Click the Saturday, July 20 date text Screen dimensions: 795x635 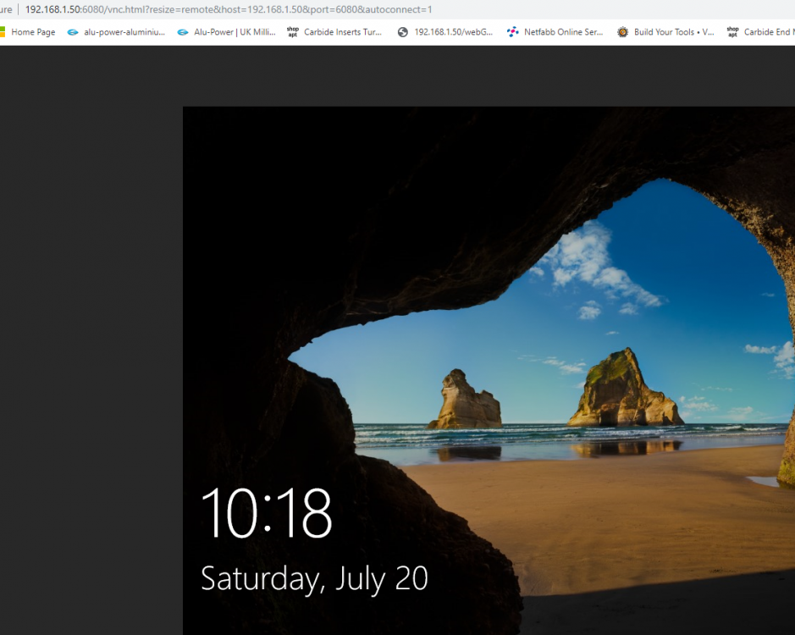click(314, 578)
